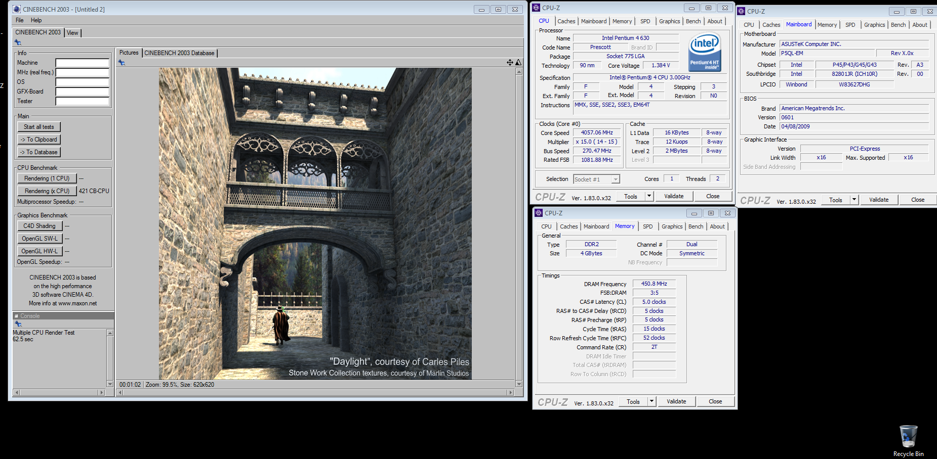Click picture vertical scrollbar down arrow
The height and width of the screenshot is (459, 937).
(x=519, y=384)
